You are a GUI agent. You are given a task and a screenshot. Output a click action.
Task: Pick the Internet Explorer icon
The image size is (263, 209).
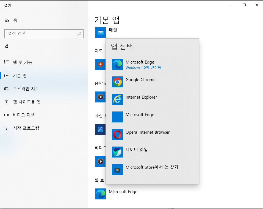117,99
